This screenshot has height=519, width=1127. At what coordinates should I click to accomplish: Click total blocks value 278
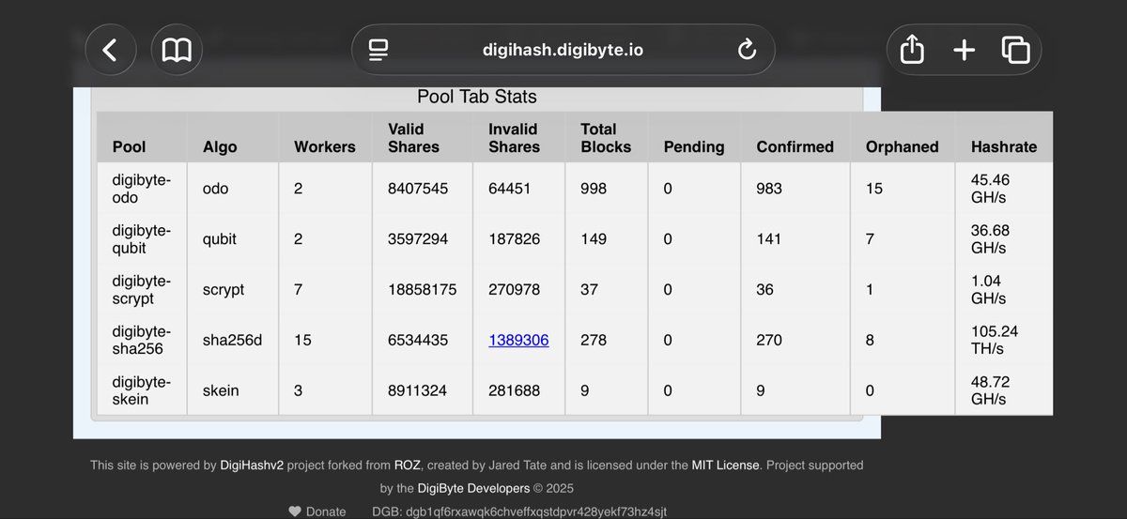[594, 340]
